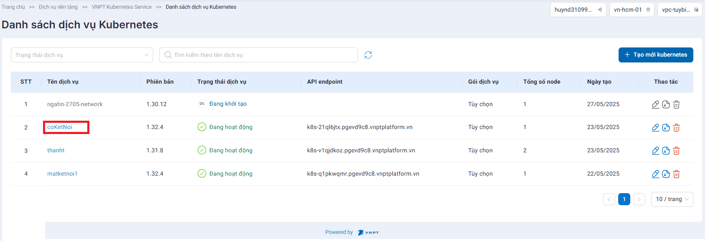Open the vn-hcm-01 region selector
The image size is (705, 241).
(x=631, y=10)
